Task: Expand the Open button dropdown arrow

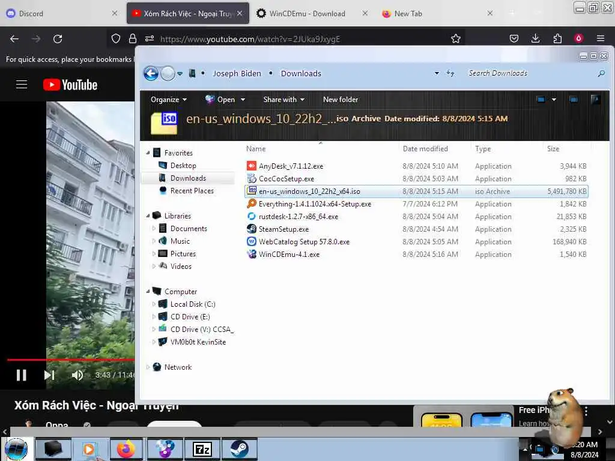Action: (243, 100)
